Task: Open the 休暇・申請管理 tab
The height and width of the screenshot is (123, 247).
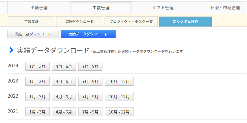Action: (x=220, y=8)
